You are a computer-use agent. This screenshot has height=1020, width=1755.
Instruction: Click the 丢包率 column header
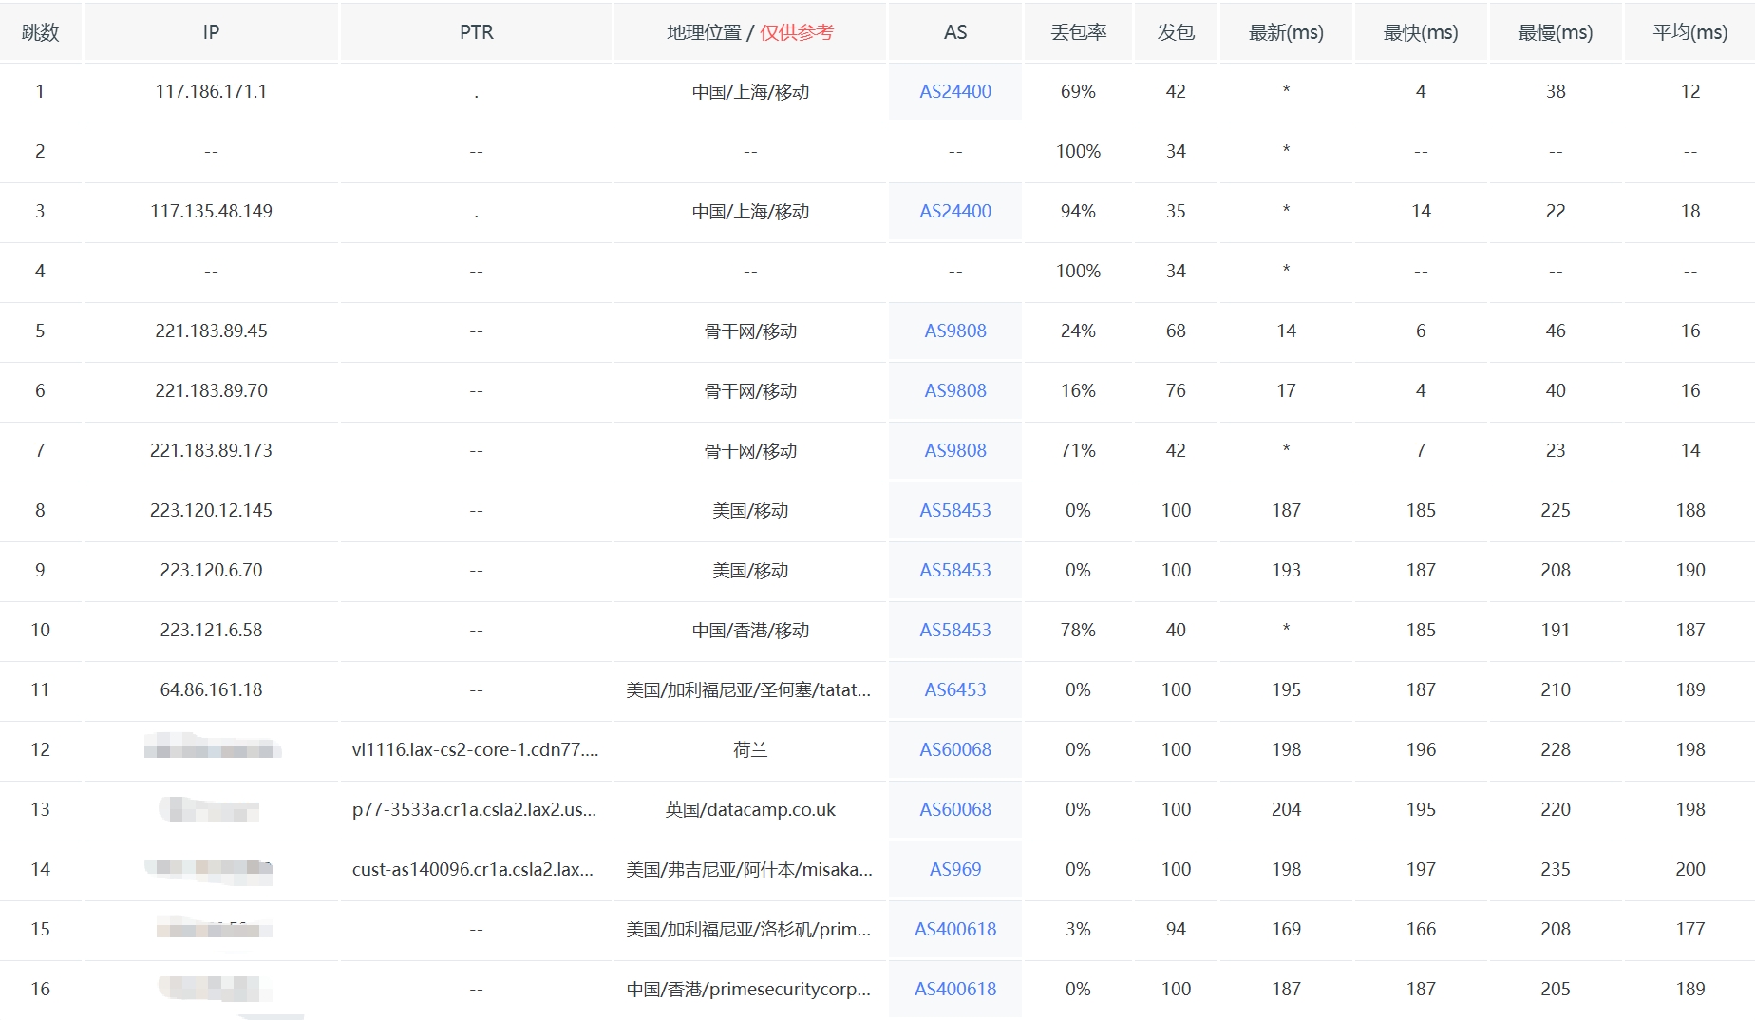(1078, 32)
